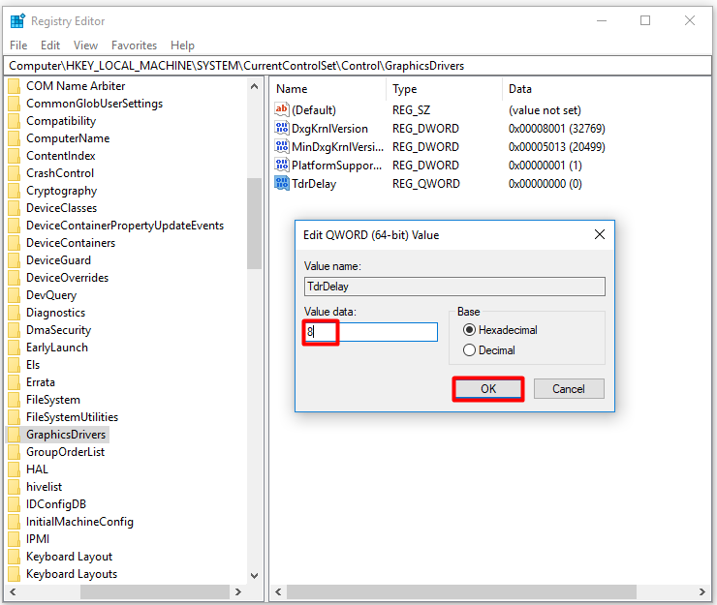Click the PlatformSuppor... DWORD value icon

[x=282, y=165]
